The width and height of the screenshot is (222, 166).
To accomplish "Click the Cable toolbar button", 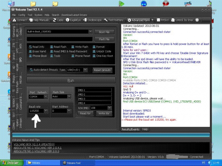I will tap(58, 20).
